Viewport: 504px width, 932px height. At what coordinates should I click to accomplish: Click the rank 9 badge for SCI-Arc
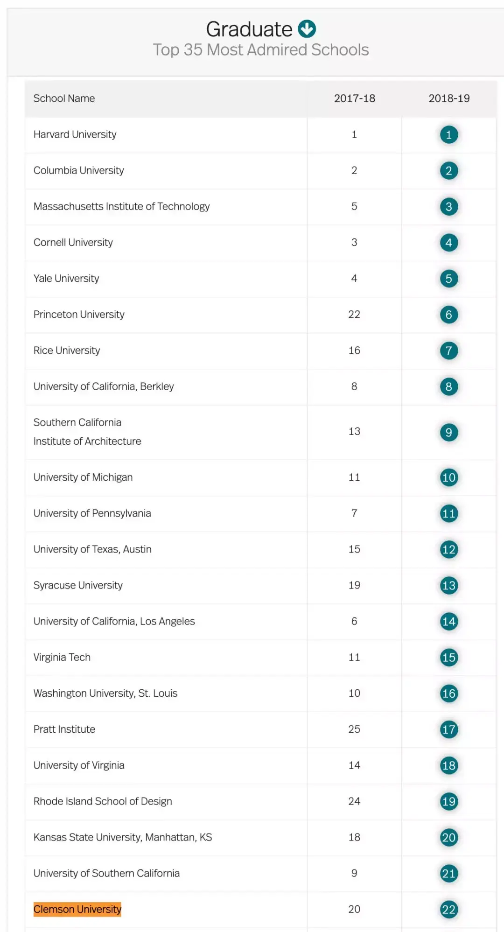(x=449, y=432)
